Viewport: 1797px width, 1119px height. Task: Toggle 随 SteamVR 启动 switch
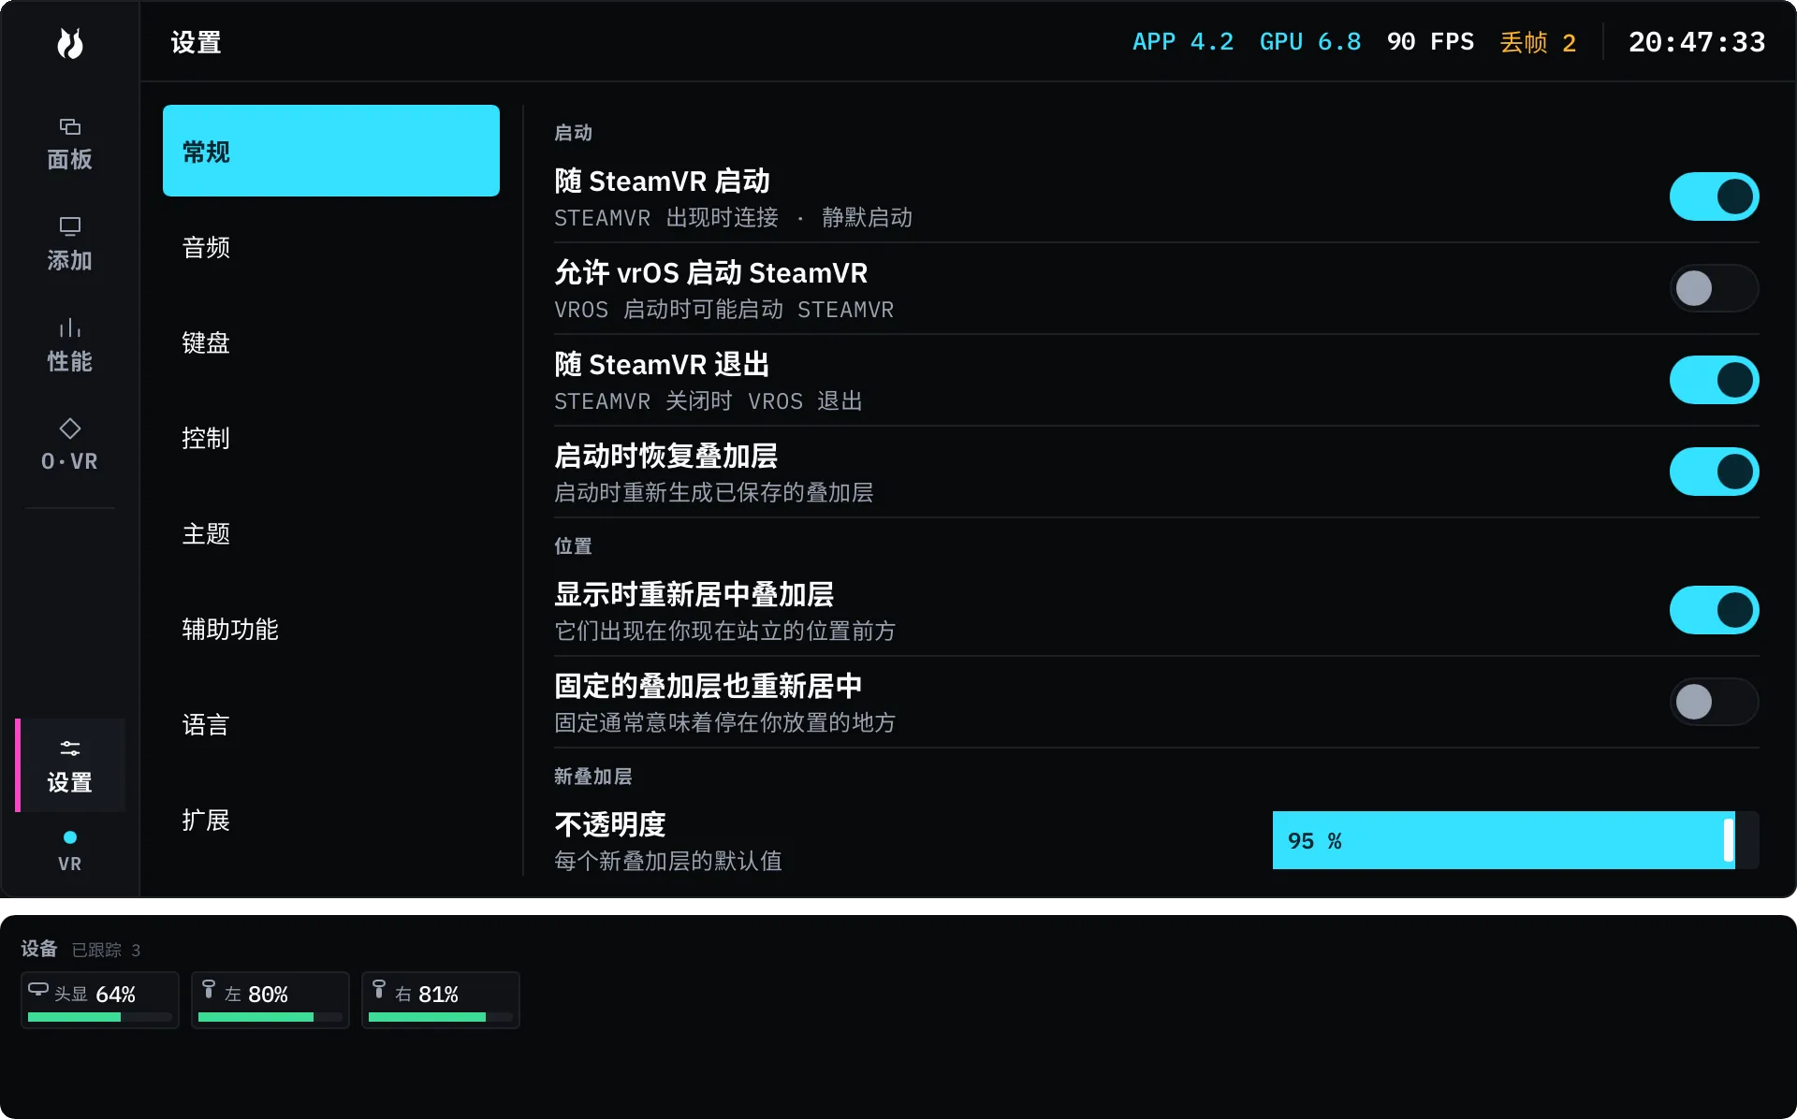1714,196
